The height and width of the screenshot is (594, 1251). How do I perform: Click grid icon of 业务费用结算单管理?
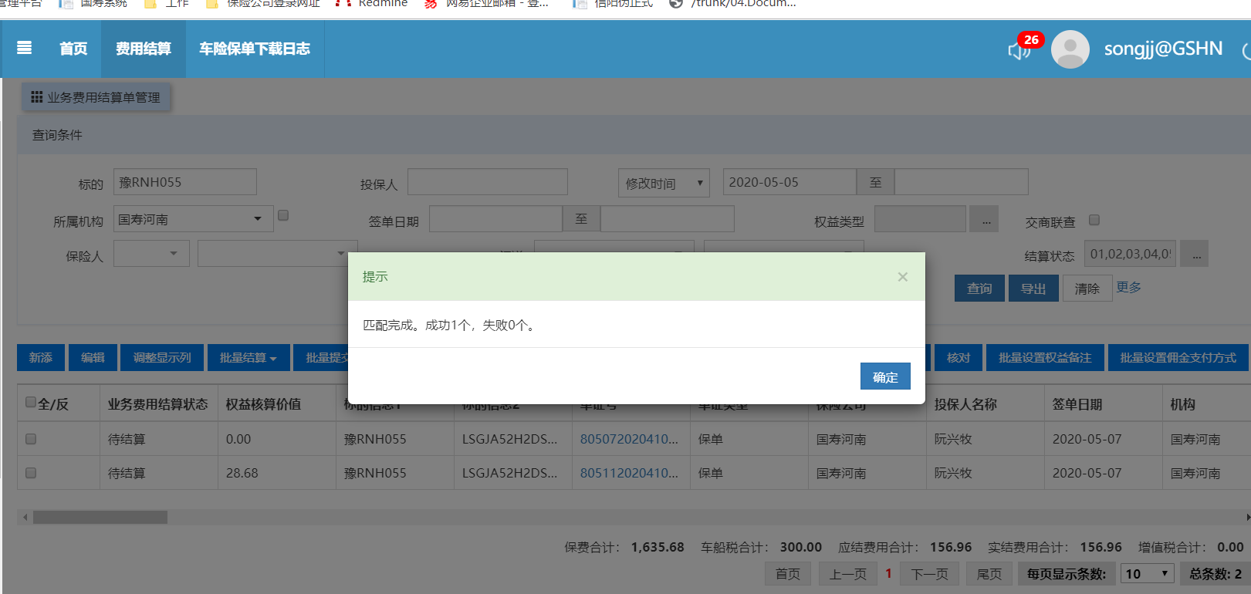(x=36, y=97)
